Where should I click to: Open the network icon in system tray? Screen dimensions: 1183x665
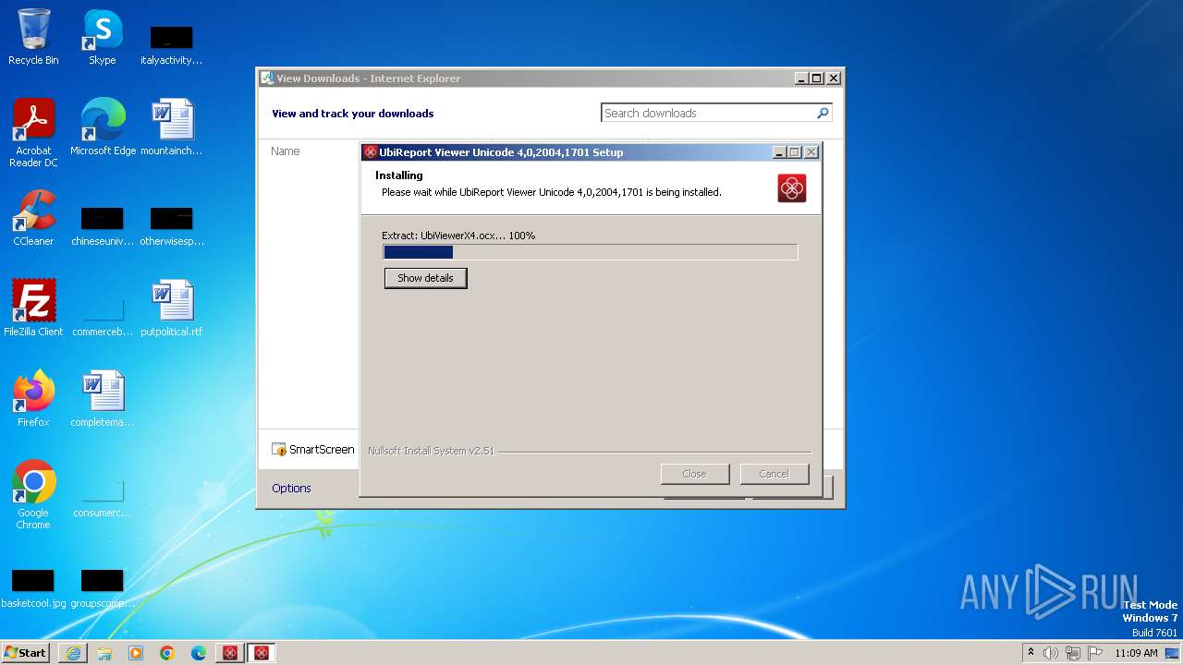coord(1073,653)
